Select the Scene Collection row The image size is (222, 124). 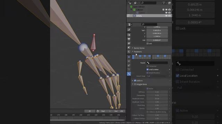[x=149, y=7]
